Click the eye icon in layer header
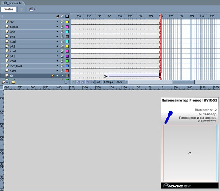 (x=58, y=16)
